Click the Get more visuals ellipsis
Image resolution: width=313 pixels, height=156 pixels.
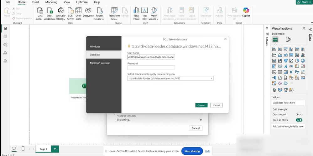[291, 83]
